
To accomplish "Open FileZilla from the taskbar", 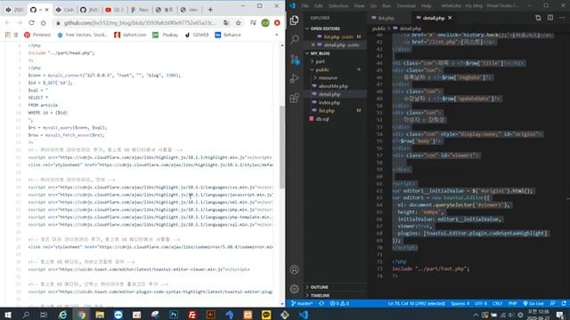I will (192, 315).
